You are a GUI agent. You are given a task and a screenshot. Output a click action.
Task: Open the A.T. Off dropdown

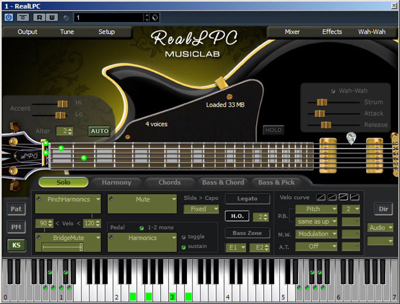316,246
